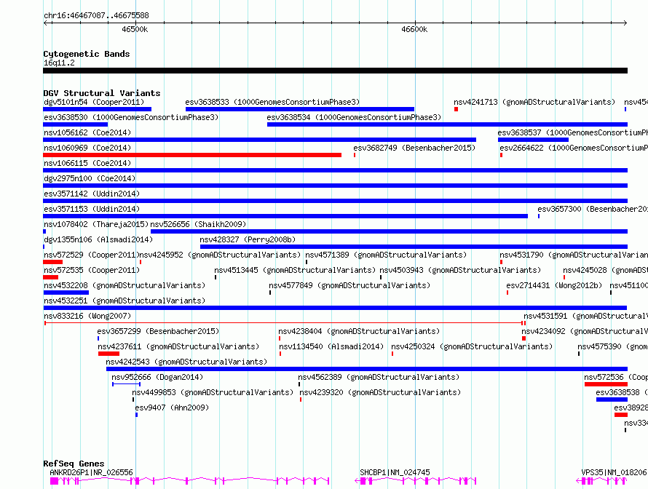The width and height of the screenshot is (648, 489).
Task: Open nsv833216 (Wong2007) label
Action: coord(87,316)
